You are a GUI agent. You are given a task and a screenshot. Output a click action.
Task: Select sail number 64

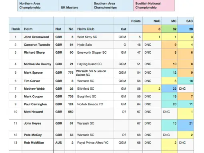click(x=72, y=44)
